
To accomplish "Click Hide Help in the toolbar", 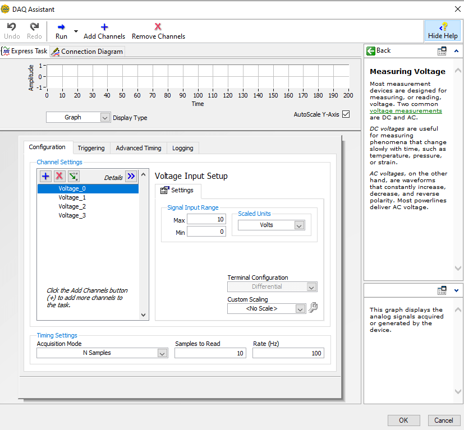I will pyautogui.click(x=443, y=31).
